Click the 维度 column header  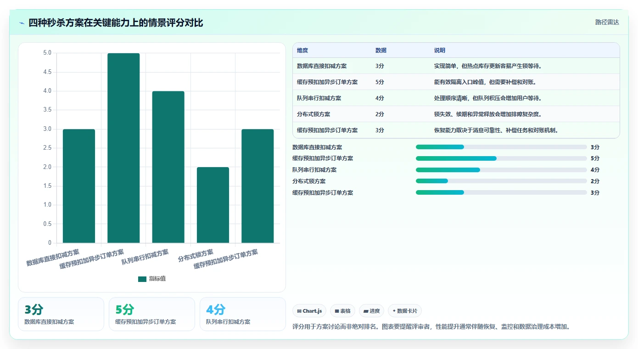click(x=302, y=51)
